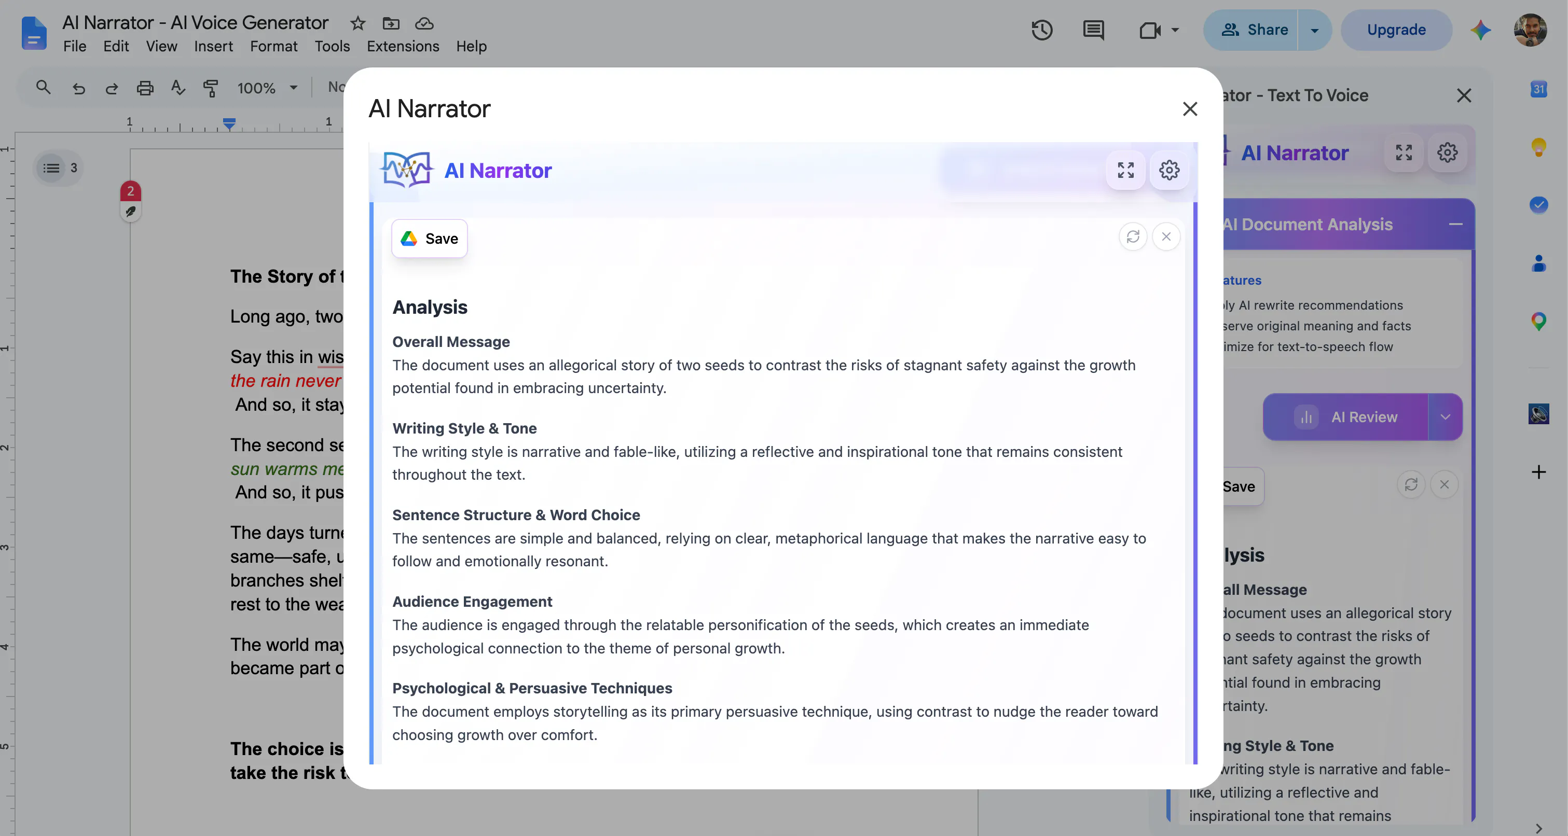Run AI Review in the sidebar
Image resolution: width=1568 pixels, height=836 pixels.
click(1346, 417)
